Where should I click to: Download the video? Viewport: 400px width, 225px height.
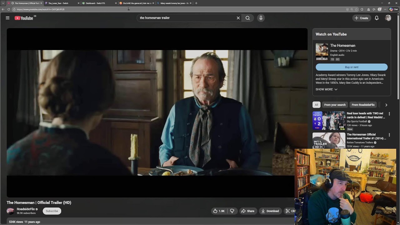click(x=270, y=211)
